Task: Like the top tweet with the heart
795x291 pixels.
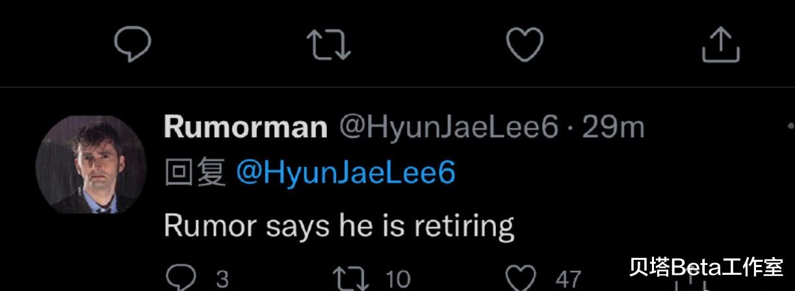Action: (x=525, y=45)
